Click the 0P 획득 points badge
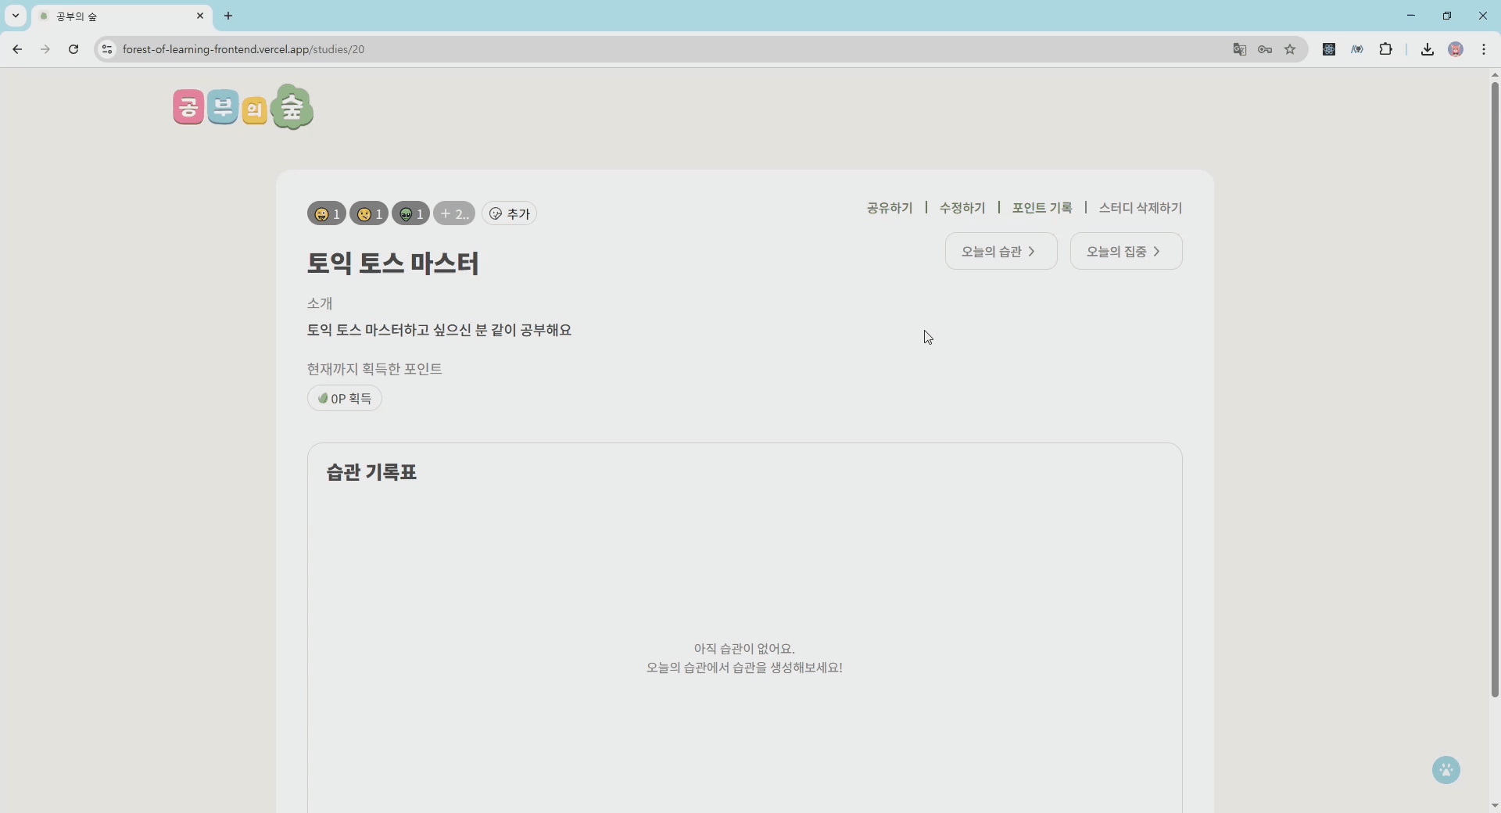Image resolution: width=1501 pixels, height=813 pixels. click(345, 398)
